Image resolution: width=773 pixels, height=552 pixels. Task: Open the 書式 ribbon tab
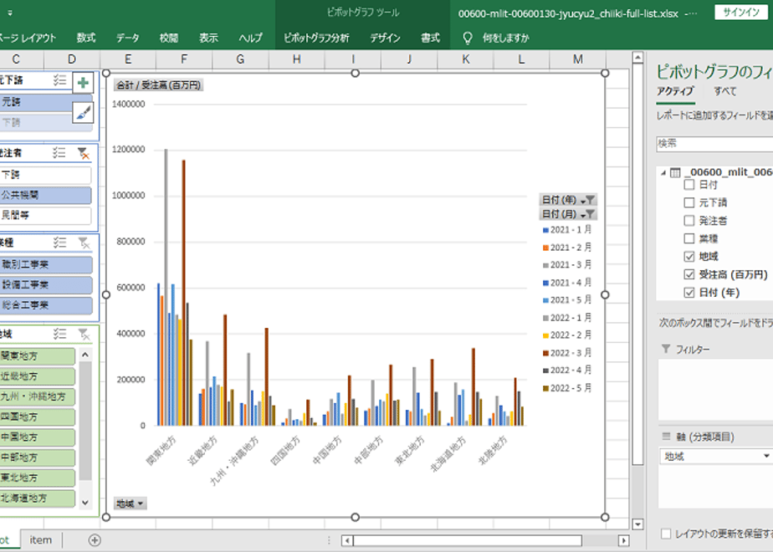430,38
